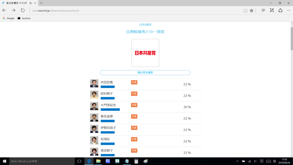
Task: Add page to favorites with star icon
Action: [x=252, y=11]
